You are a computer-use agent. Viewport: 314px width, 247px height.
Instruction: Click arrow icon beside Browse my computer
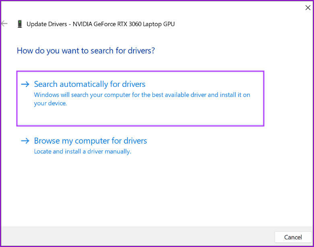pyautogui.click(x=25, y=141)
